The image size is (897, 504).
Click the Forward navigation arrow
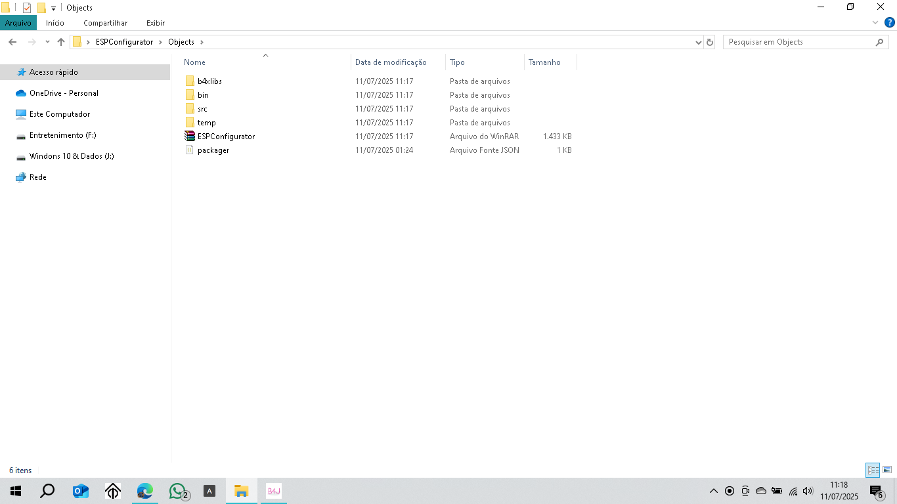(x=32, y=42)
